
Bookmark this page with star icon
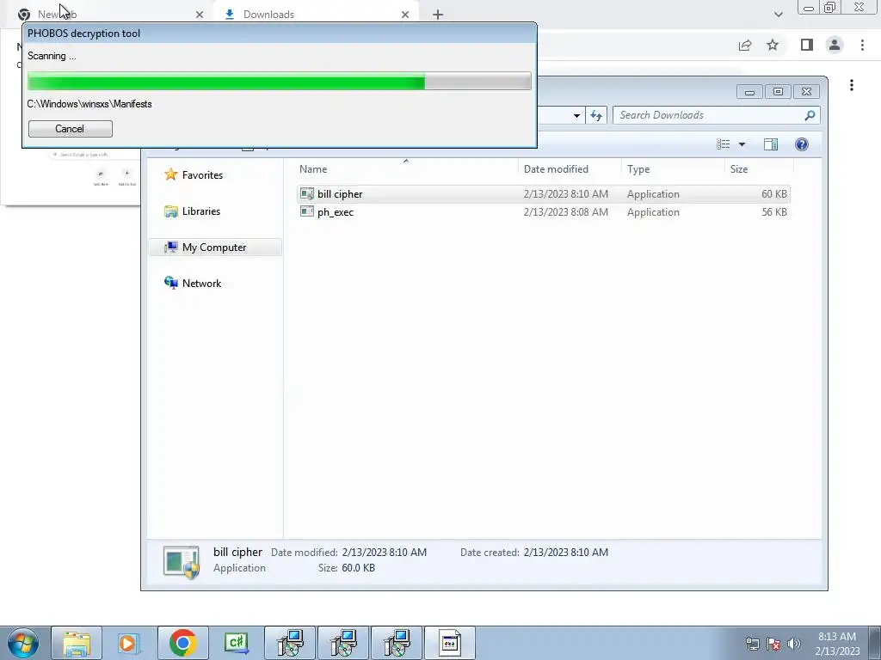(x=773, y=45)
